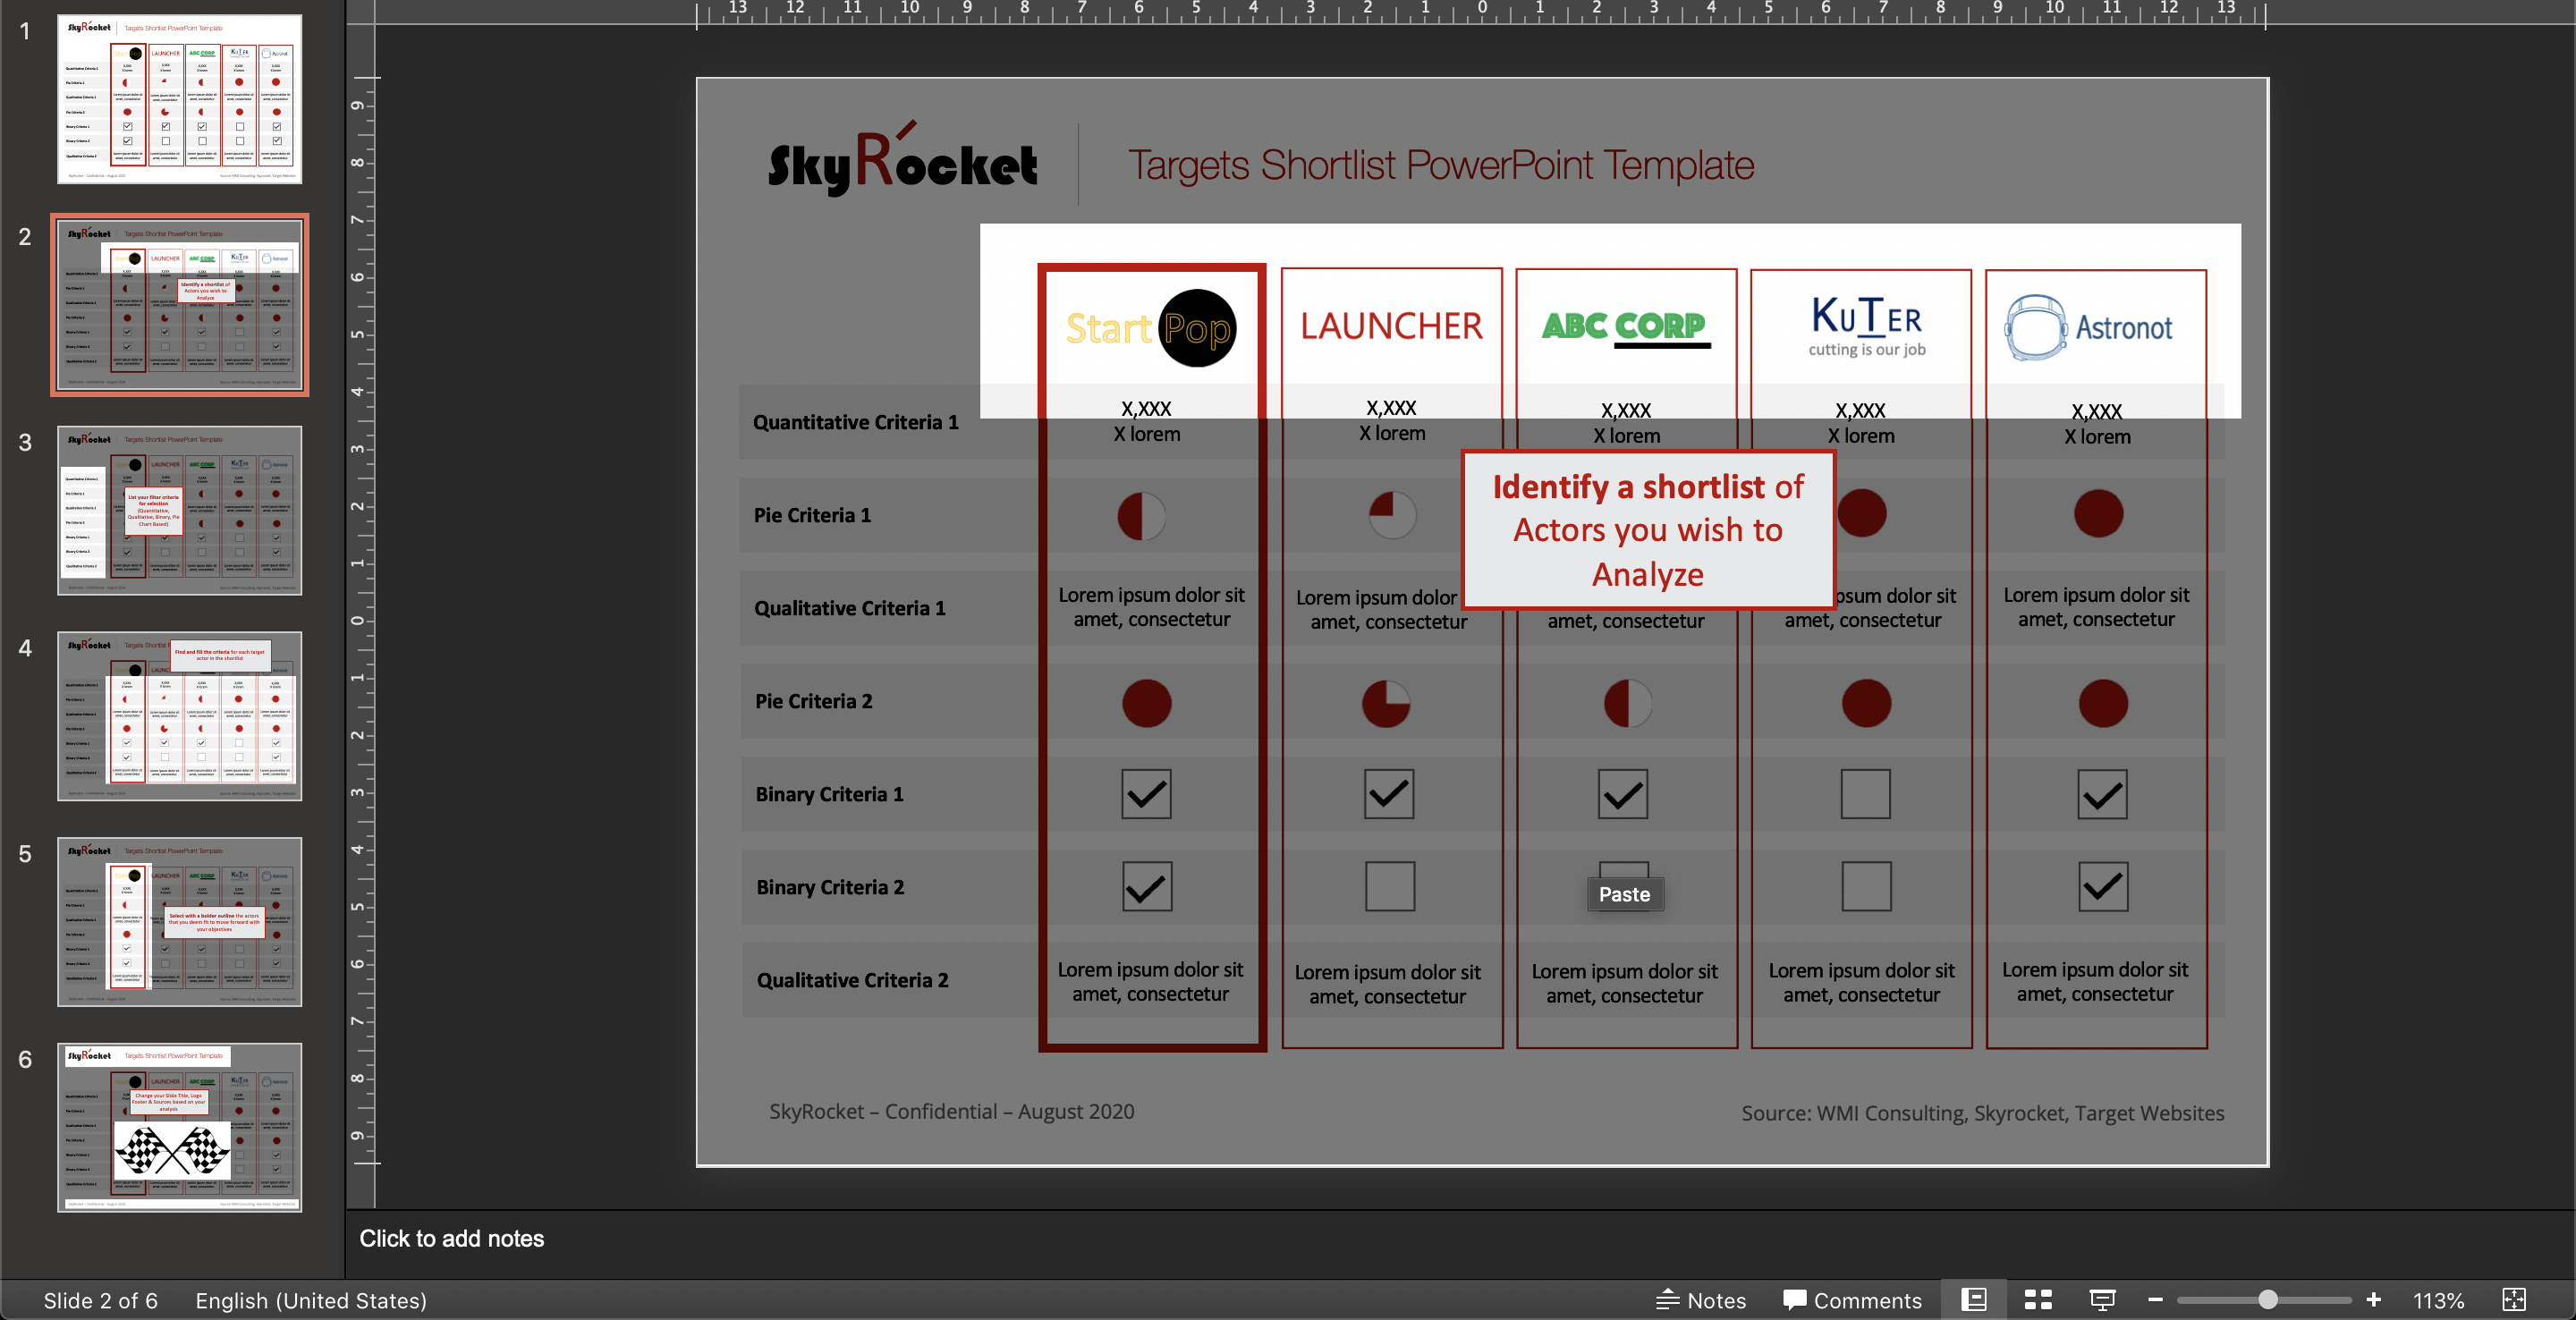Click StartPop Binary Criteria 2 checkbox

click(x=1147, y=886)
